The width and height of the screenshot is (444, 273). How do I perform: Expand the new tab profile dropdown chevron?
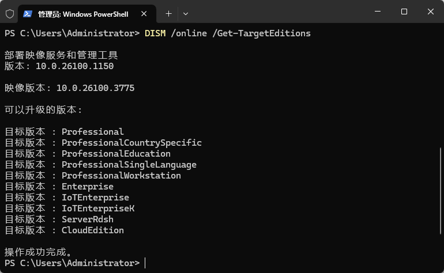185,13
